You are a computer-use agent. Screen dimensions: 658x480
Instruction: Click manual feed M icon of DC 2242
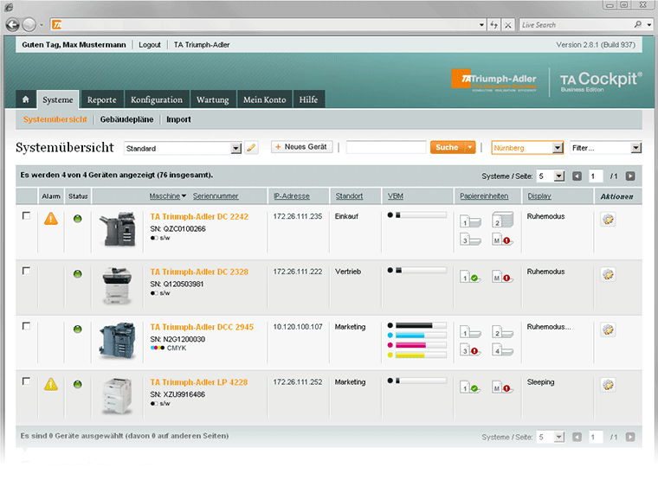pyautogui.click(x=502, y=240)
